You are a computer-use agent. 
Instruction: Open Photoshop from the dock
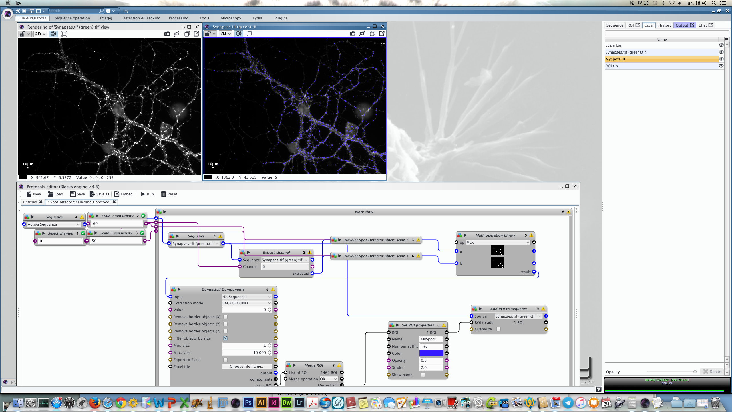[248, 403]
